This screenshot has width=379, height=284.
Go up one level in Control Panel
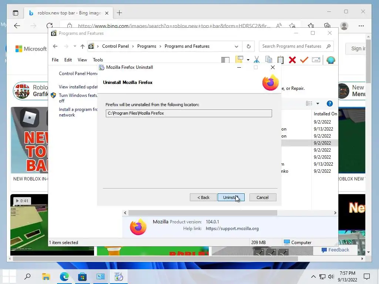[83, 46]
